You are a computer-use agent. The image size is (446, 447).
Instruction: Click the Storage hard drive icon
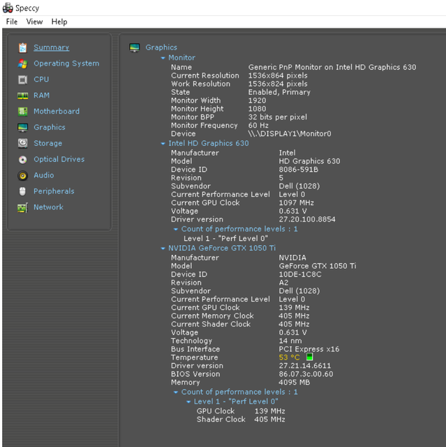23,143
